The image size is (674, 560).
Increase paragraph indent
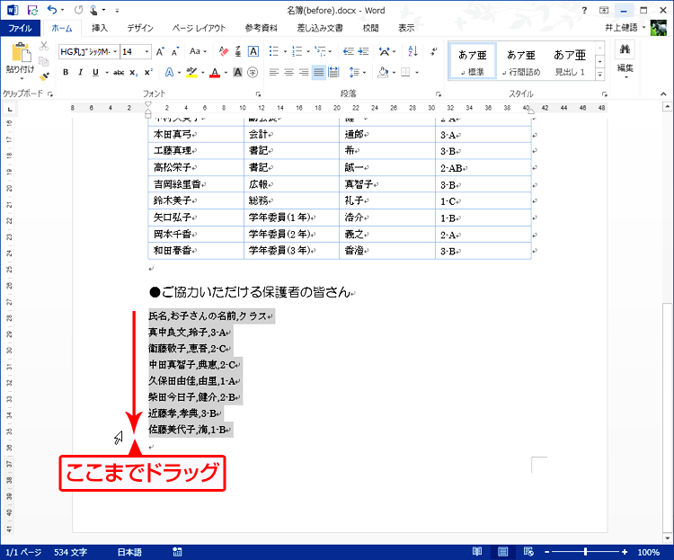tap(364, 51)
